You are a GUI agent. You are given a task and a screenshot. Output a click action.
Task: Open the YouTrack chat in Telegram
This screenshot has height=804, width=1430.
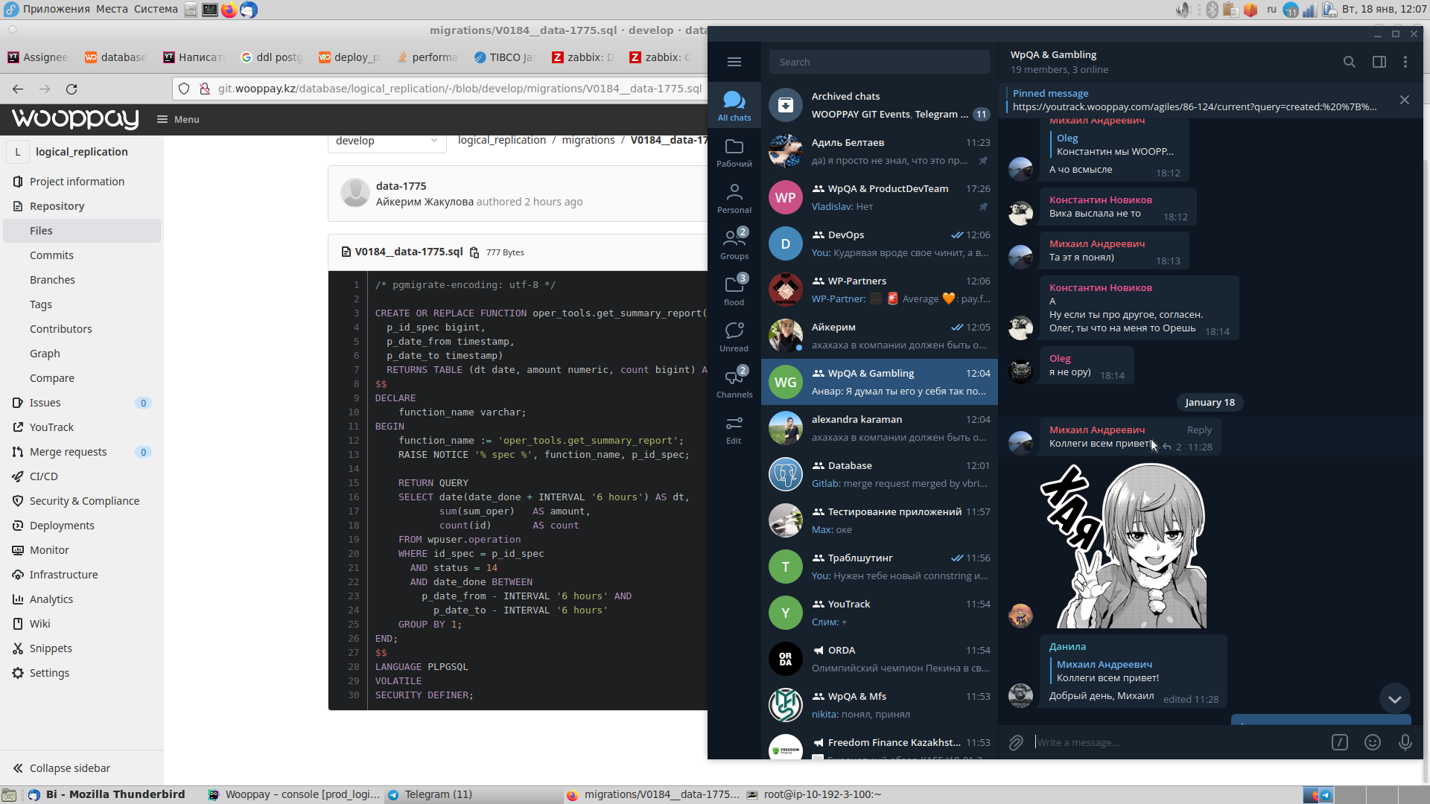(x=879, y=613)
